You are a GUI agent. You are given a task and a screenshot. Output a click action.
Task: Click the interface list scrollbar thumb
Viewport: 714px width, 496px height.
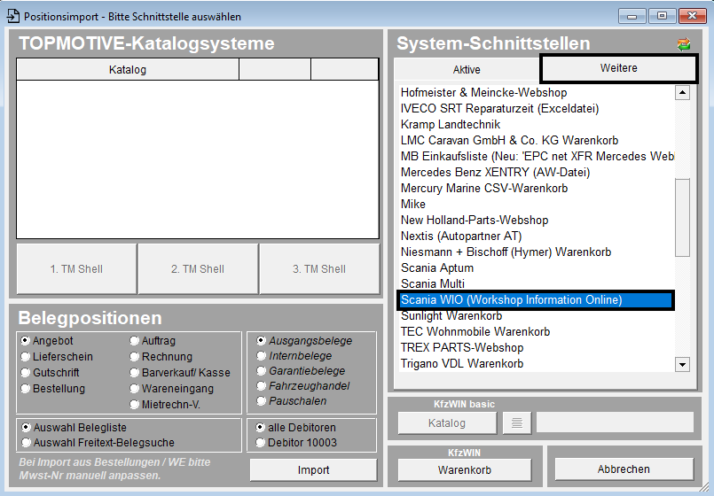pos(682,218)
